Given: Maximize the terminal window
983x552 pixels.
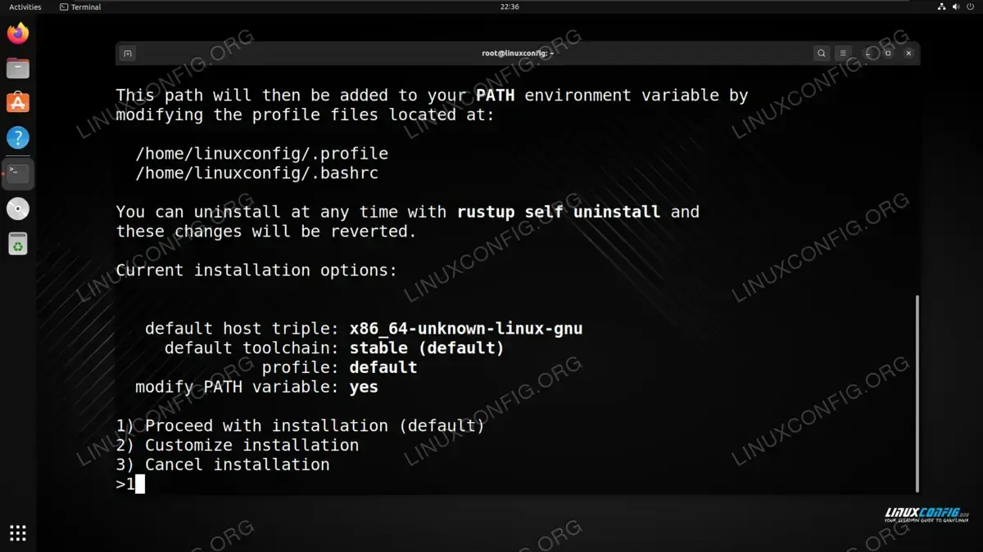Looking at the screenshot, I should [888, 53].
